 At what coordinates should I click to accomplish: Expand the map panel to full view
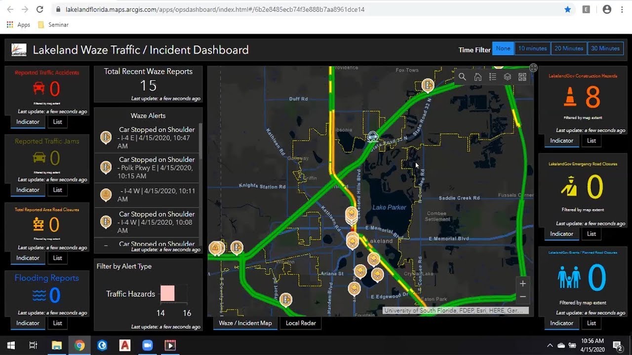533,68
